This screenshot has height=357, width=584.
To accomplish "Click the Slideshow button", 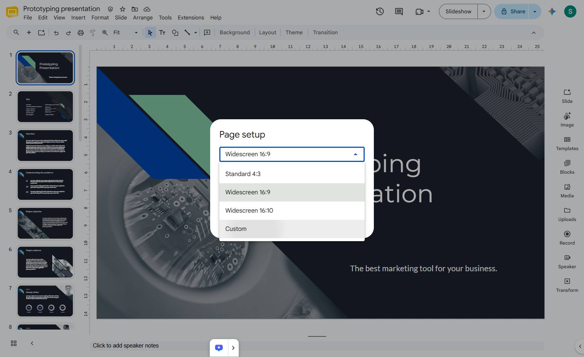I will 458,11.
